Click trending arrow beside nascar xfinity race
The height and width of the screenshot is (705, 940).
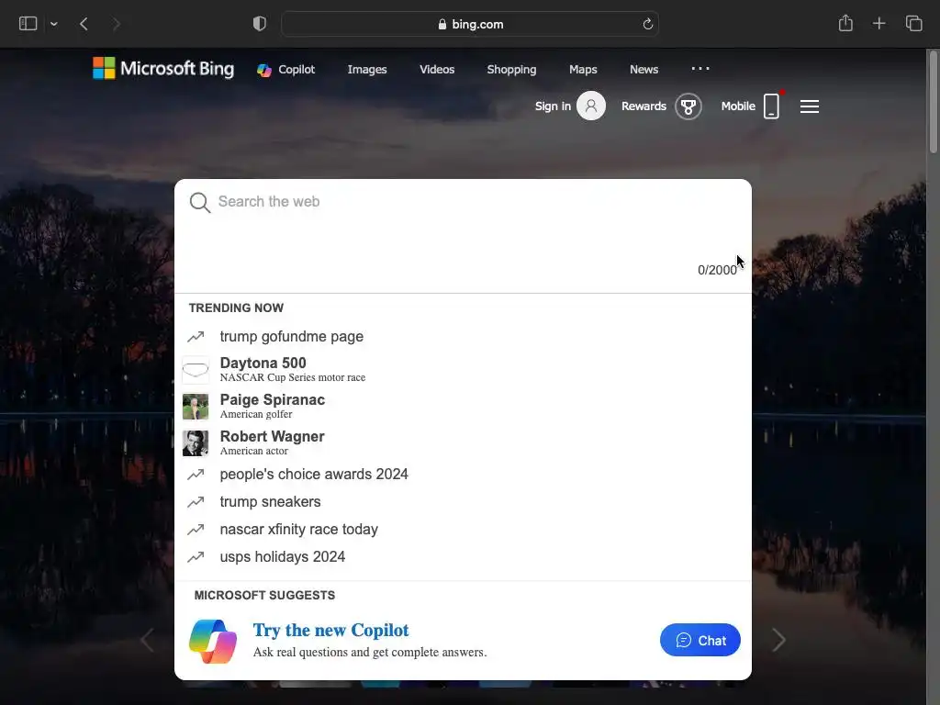pyautogui.click(x=196, y=530)
